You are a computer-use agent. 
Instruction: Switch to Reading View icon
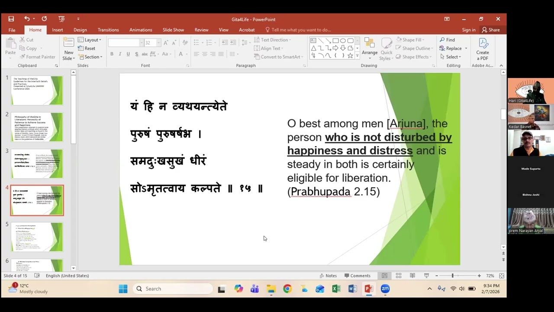[412, 276]
